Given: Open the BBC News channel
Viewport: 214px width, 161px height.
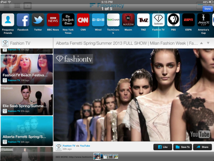Looking at the screenshot, I should pyautogui.click(x=53, y=20).
